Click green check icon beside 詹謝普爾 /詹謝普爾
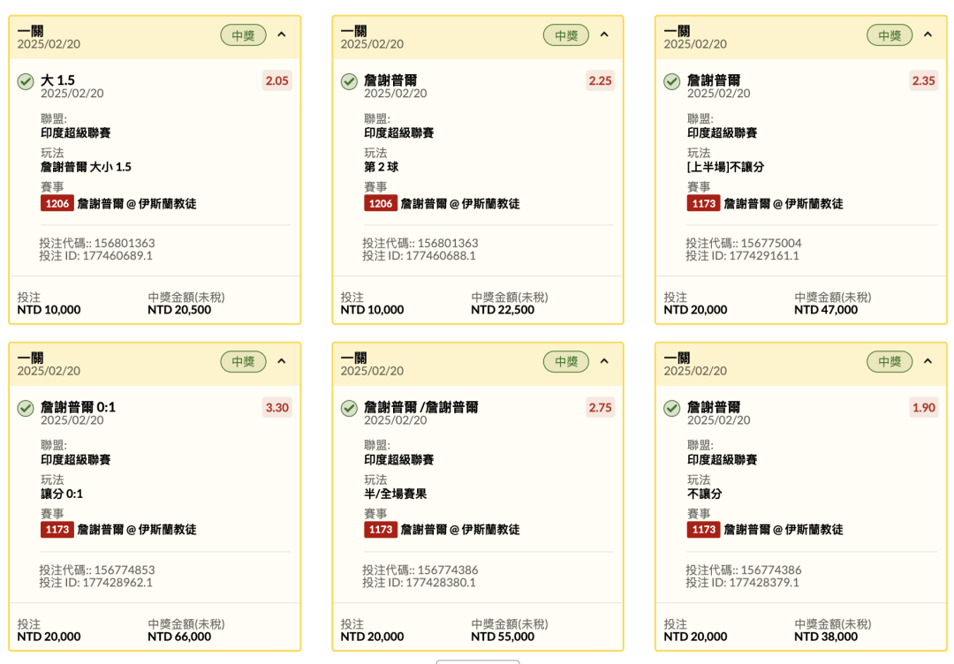This screenshot has height=664, width=954. 349,408
